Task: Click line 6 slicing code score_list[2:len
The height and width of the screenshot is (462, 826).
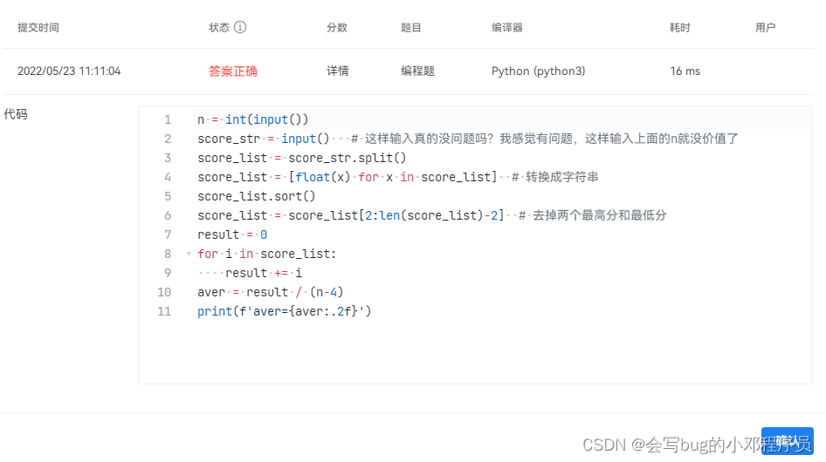Action: click(351, 215)
